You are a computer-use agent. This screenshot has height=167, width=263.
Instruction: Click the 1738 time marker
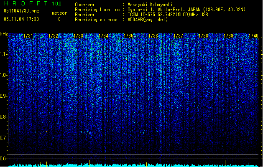203,36
